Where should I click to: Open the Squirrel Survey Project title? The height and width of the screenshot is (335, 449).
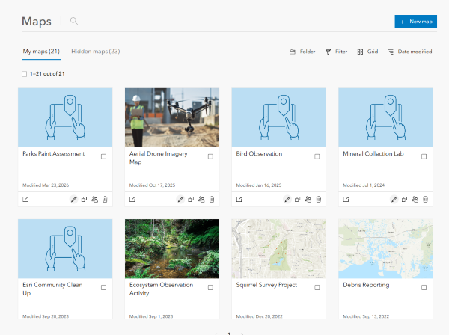(266, 285)
